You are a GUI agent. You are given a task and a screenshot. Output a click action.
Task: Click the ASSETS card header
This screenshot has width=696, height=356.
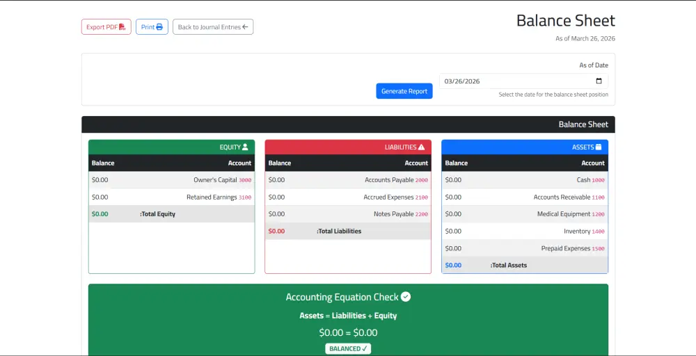click(x=525, y=147)
